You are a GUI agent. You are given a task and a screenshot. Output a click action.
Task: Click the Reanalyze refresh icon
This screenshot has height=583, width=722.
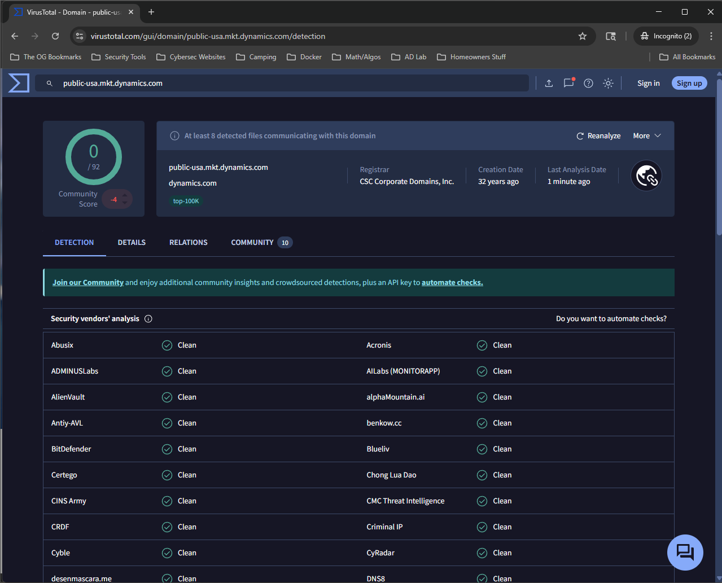coord(580,135)
